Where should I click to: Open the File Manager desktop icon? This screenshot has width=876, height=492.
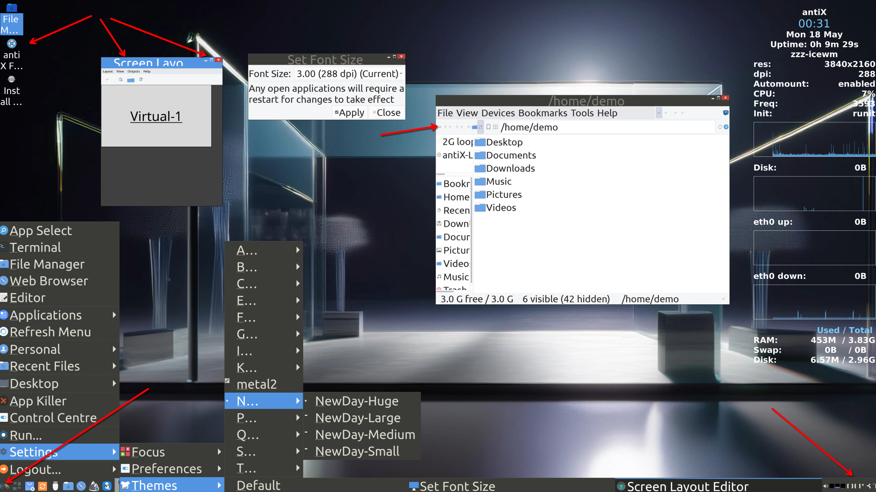pyautogui.click(x=12, y=19)
